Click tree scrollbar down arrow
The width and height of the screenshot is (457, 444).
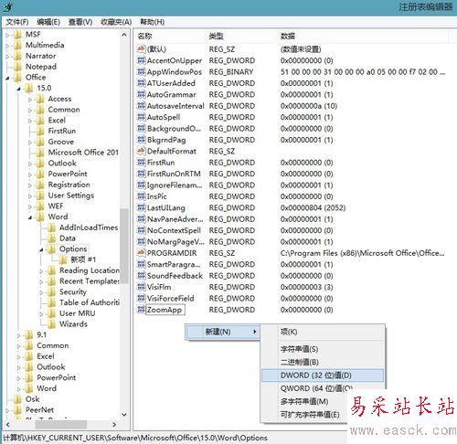[124, 415]
